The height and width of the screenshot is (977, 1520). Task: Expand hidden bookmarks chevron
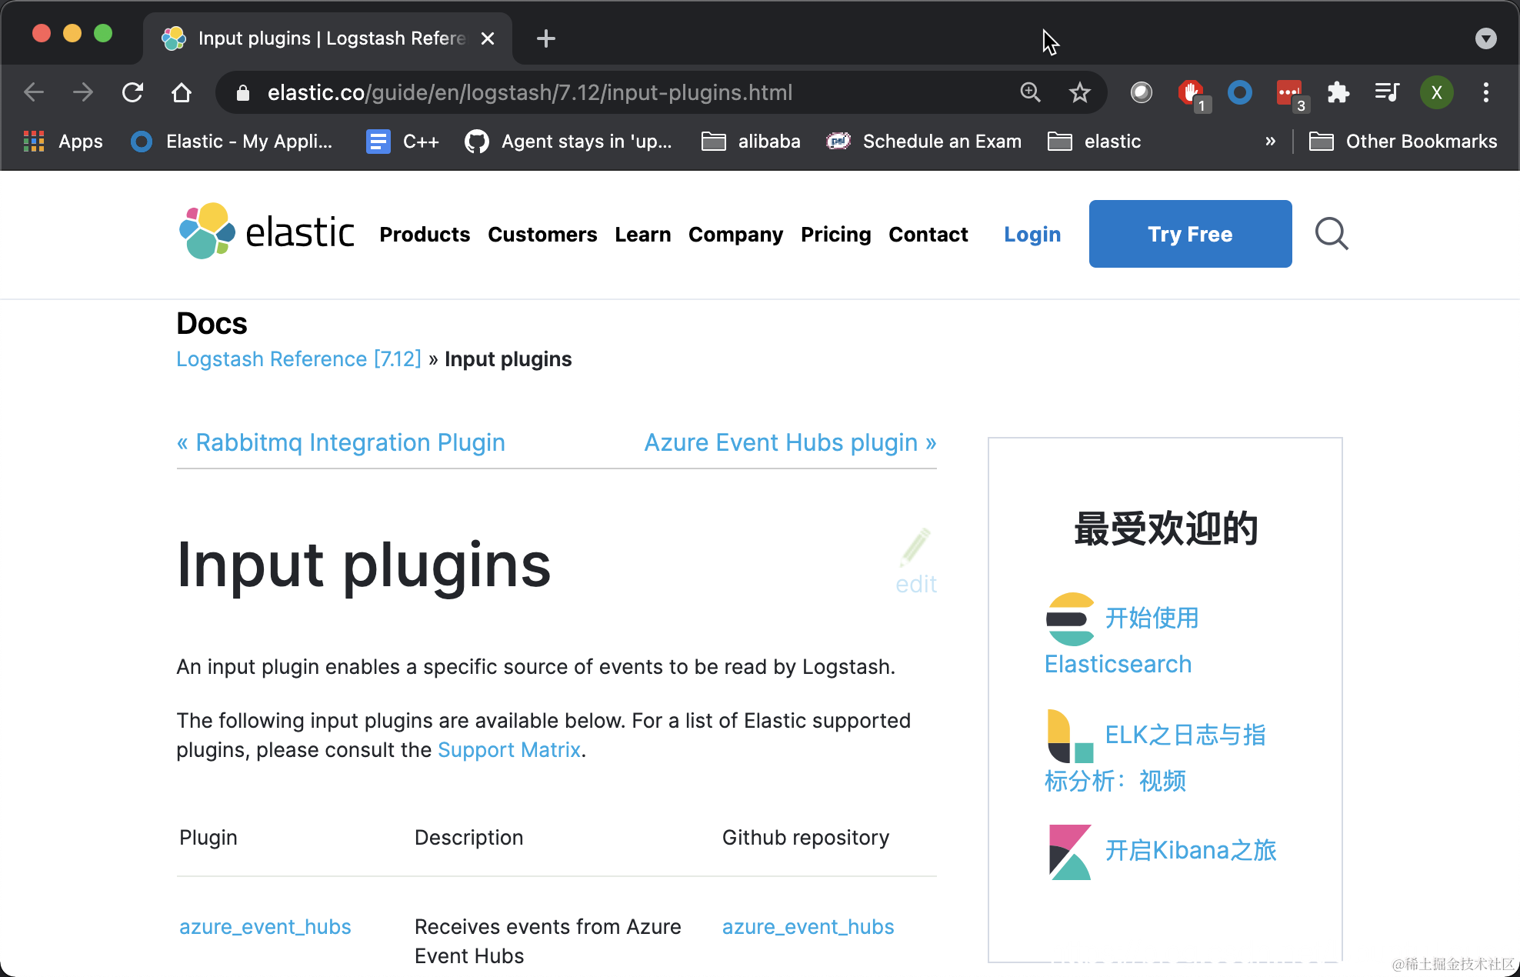[1270, 142]
